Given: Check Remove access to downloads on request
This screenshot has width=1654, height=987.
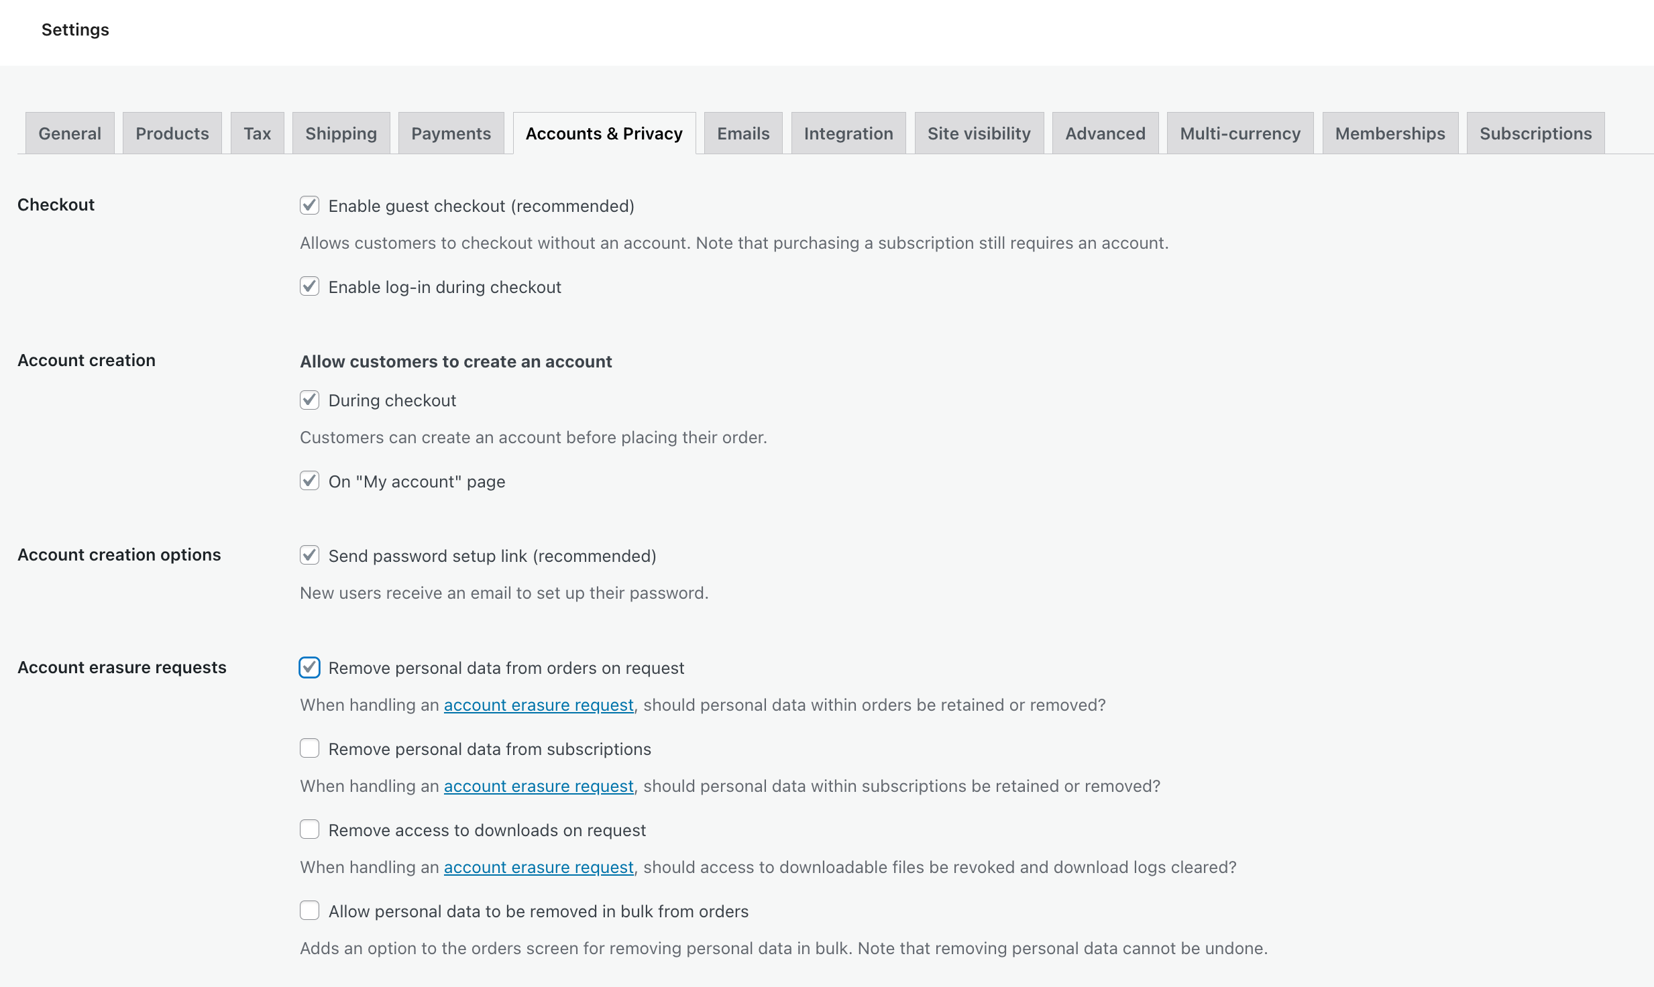Looking at the screenshot, I should pos(309,829).
